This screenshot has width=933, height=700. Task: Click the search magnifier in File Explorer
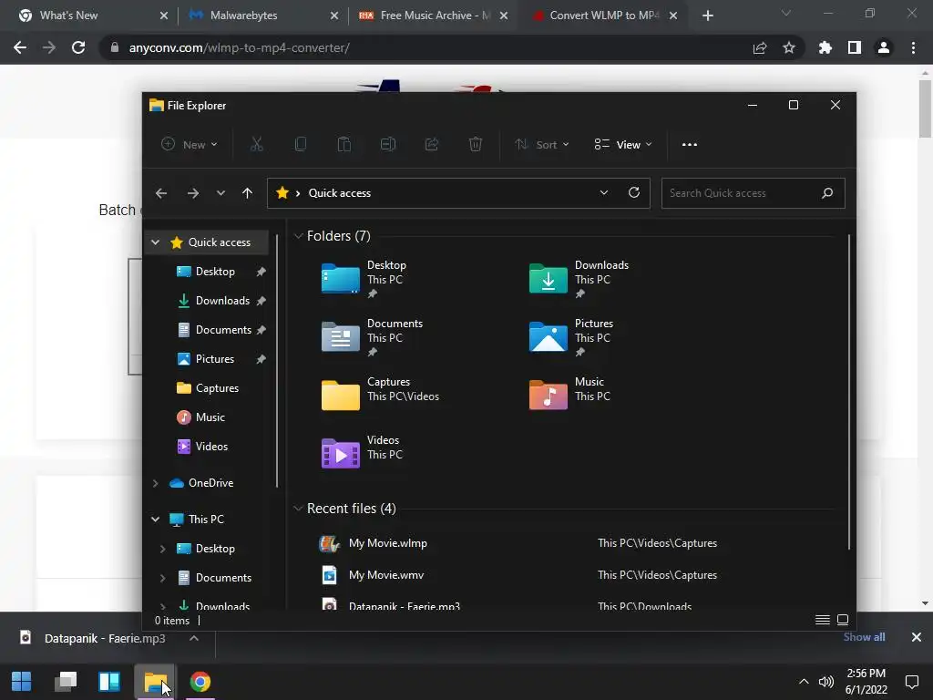tap(827, 193)
